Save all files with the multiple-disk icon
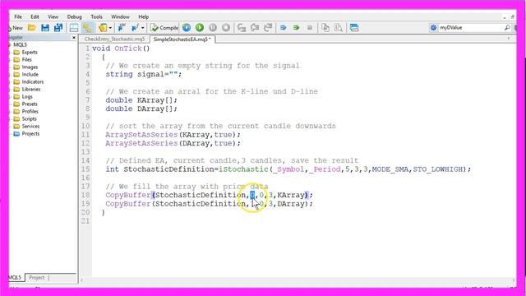 click(x=58, y=27)
